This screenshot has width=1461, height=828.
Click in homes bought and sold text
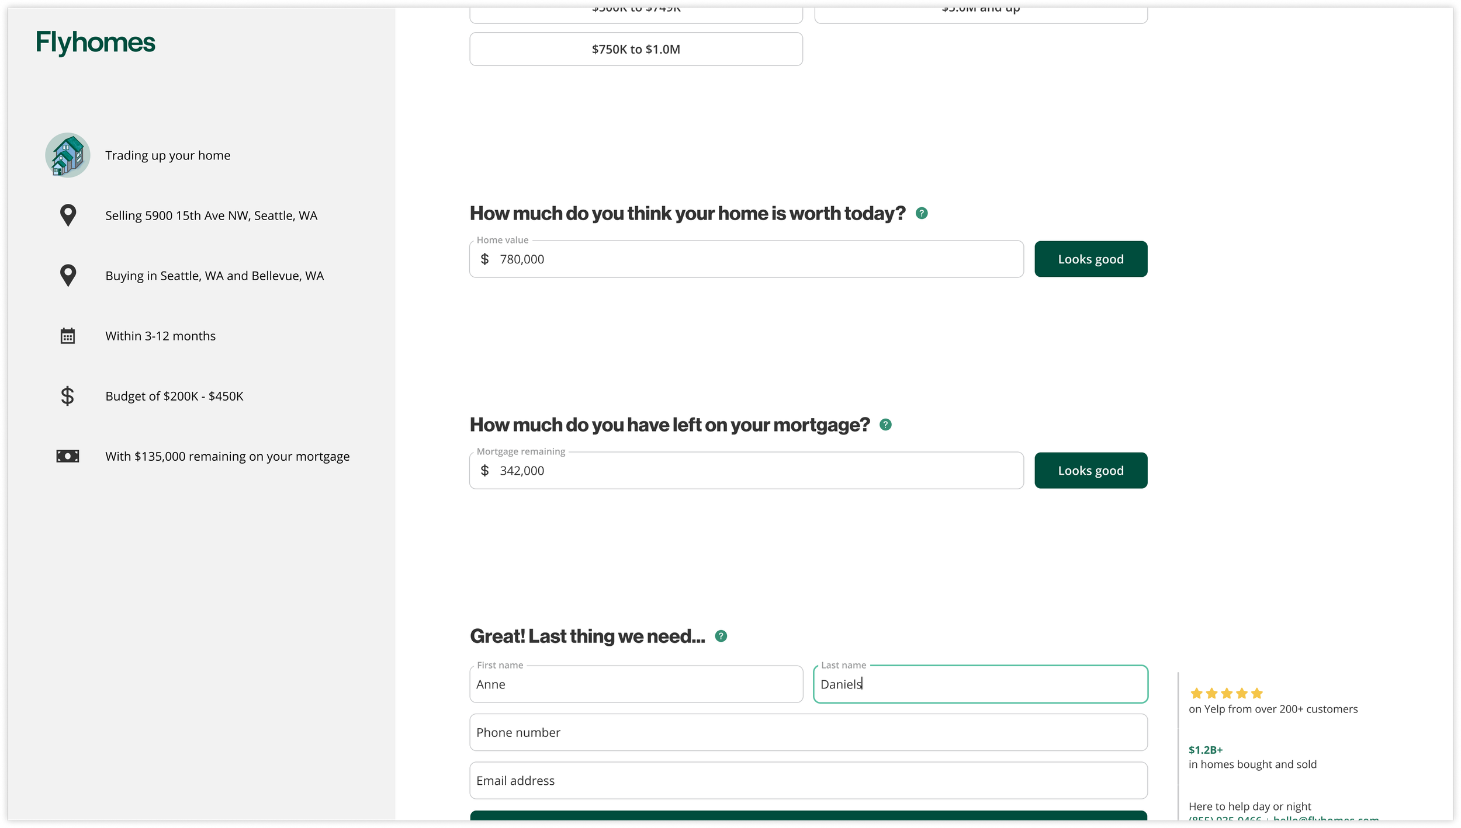(x=1252, y=764)
